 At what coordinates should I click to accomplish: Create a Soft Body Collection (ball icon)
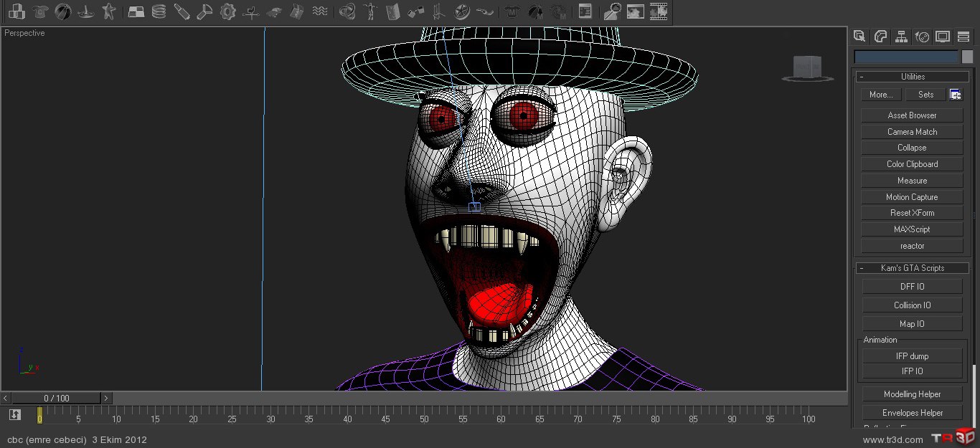(62, 11)
